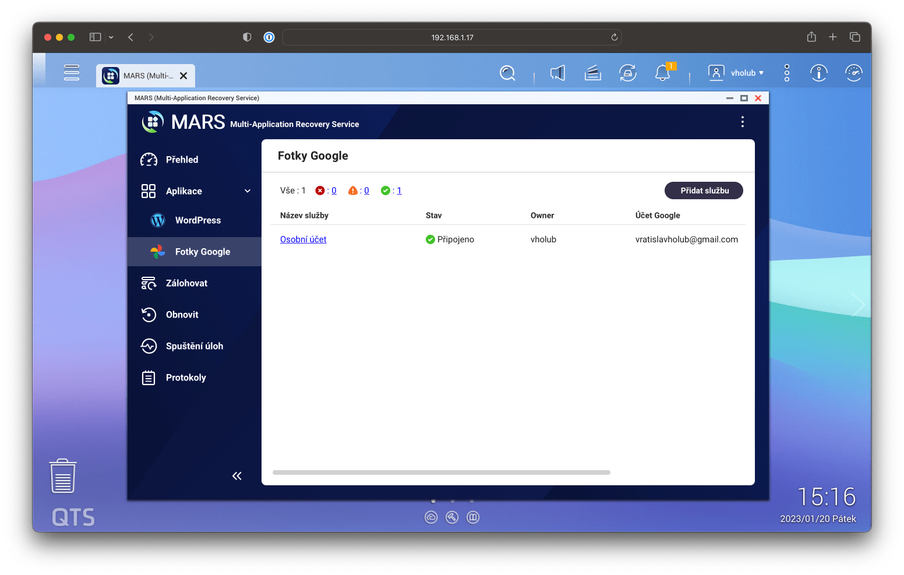Open the dashboard gauge icon
904x575 pixels.
(853, 73)
